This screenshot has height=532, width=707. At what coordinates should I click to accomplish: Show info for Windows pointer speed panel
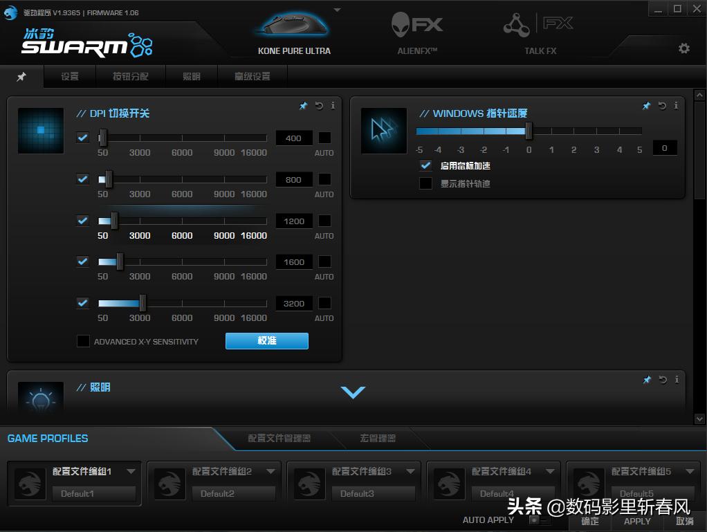676,105
